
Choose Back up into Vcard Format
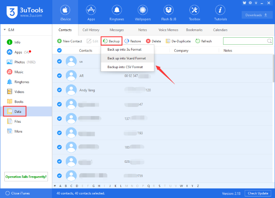[128, 58]
